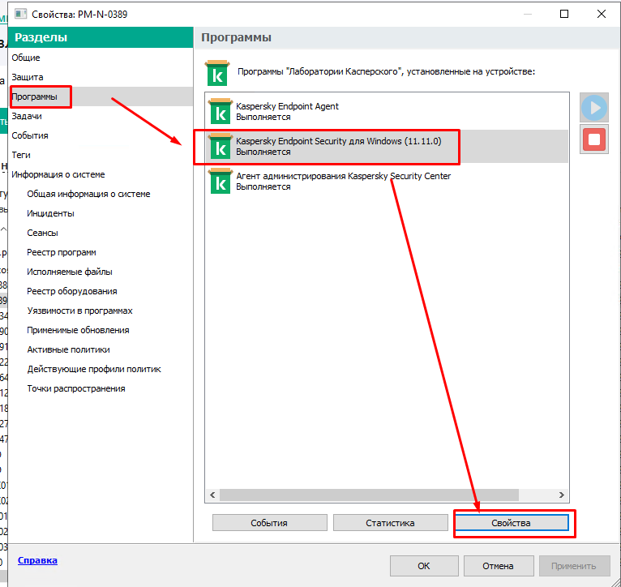Open the Теги section

coord(21,155)
